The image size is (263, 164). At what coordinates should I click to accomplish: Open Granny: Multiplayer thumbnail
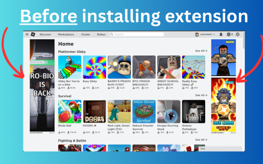(x=194, y=112)
